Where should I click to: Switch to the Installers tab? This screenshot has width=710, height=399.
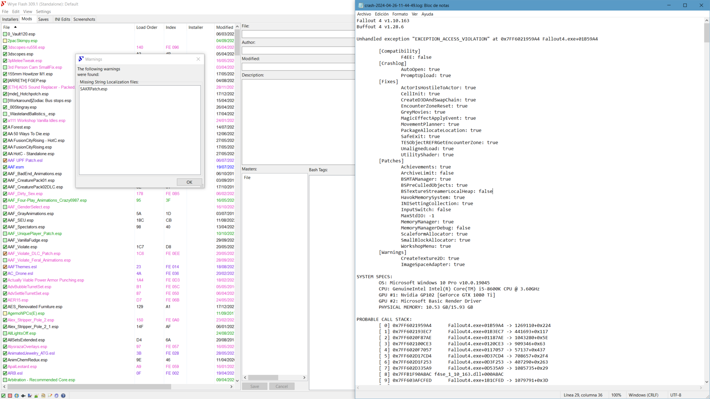tap(10, 19)
